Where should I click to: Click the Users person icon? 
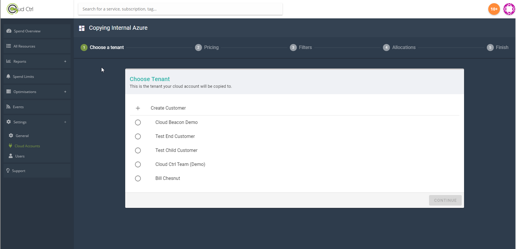[11, 156]
